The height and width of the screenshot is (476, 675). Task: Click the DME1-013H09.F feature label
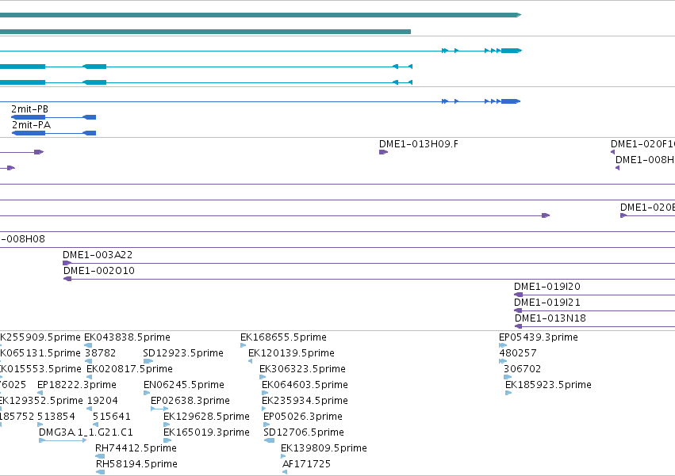pos(419,144)
